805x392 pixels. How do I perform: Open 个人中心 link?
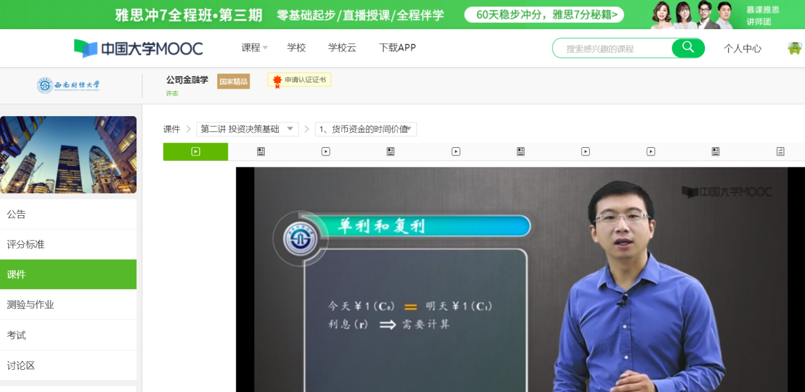point(742,48)
